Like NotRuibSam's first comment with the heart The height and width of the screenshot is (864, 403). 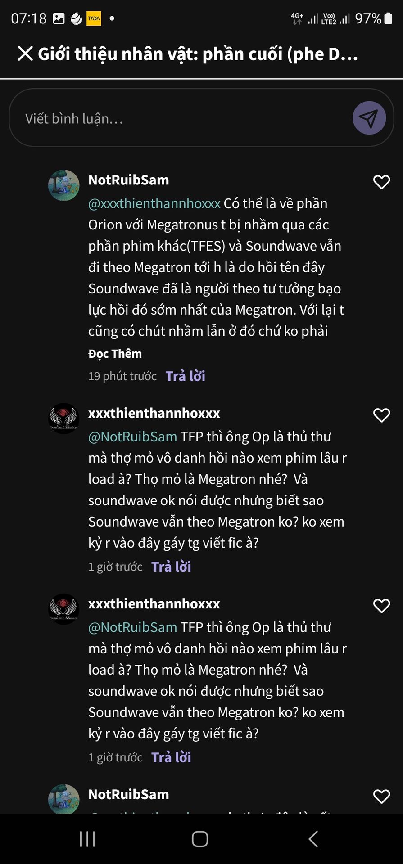(x=381, y=182)
